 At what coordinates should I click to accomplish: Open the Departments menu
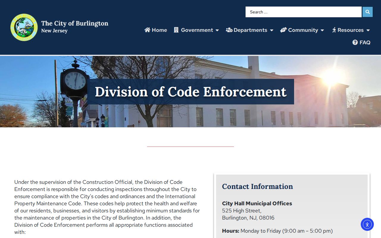250,30
